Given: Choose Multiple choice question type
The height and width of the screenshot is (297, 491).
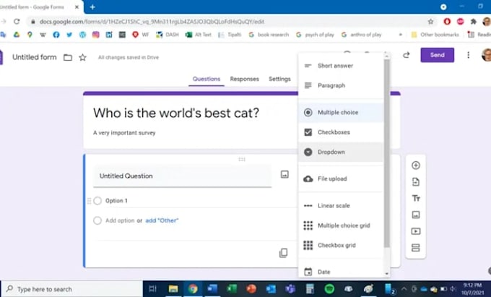Looking at the screenshot, I should pyautogui.click(x=337, y=113).
